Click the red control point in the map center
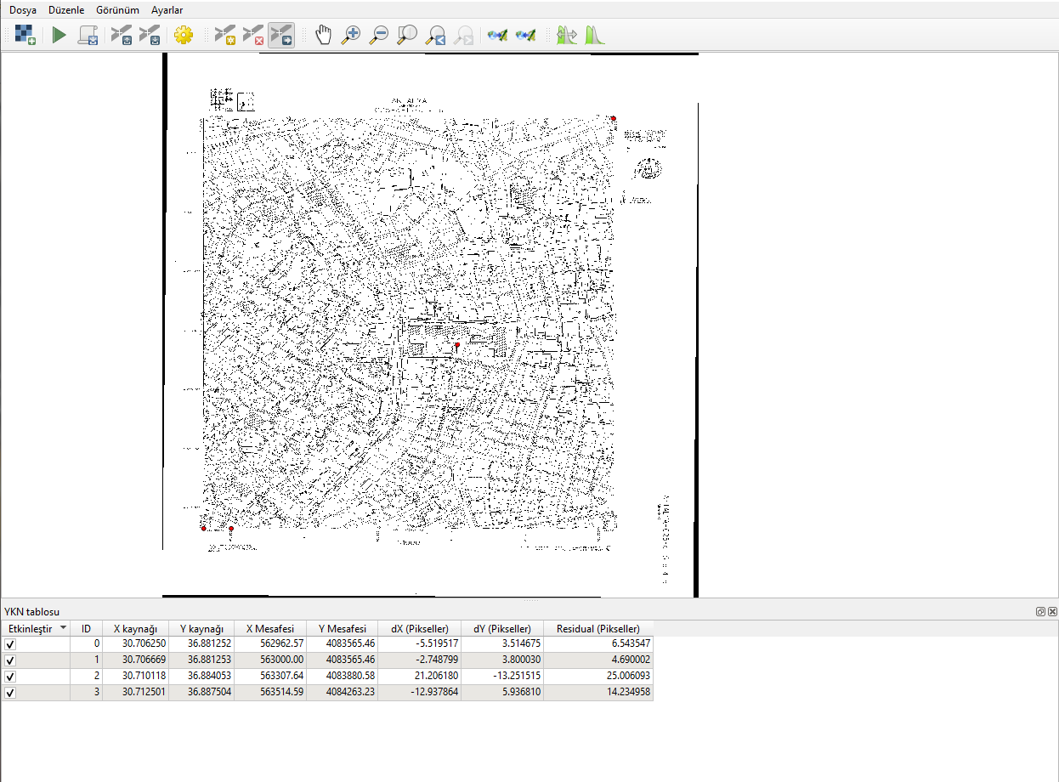This screenshot has height=782, width=1059. tap(457, 345)
